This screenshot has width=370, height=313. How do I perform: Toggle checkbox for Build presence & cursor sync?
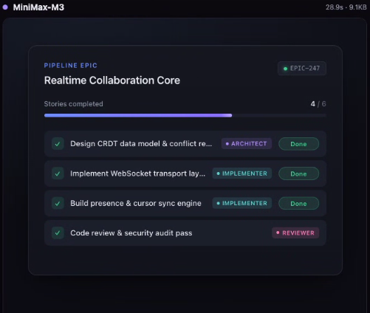[58, 203]
